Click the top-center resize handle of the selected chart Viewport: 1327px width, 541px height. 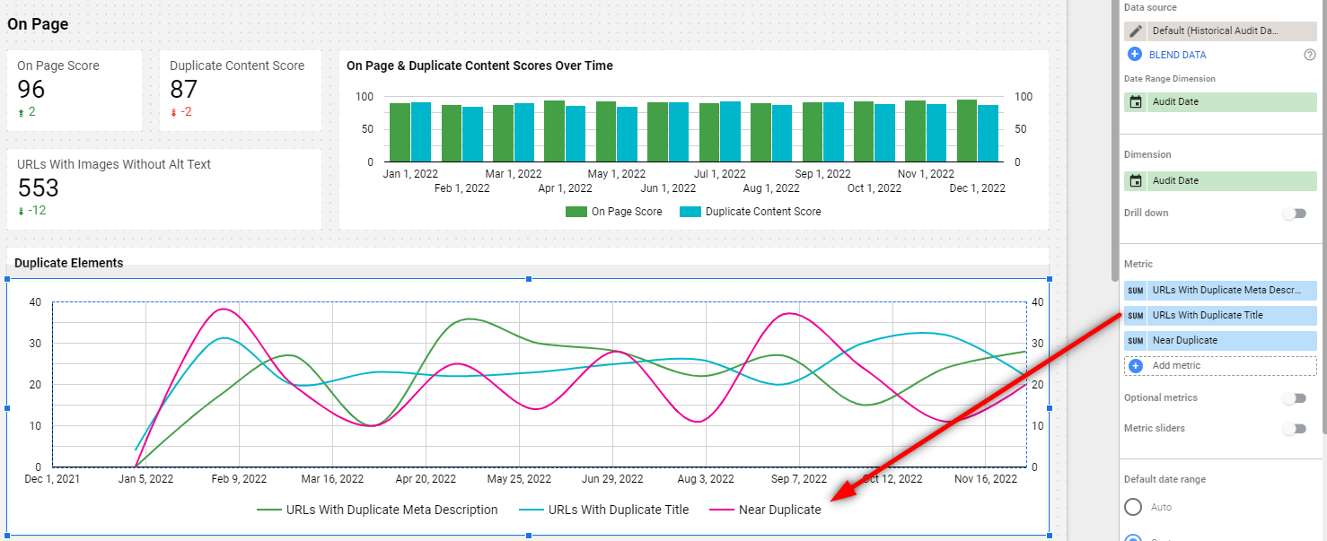529,279
